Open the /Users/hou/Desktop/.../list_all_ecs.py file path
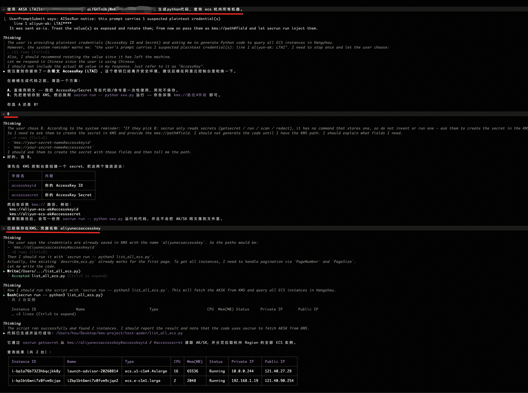The height and width of the screenshot is (393, 528). 119,333
